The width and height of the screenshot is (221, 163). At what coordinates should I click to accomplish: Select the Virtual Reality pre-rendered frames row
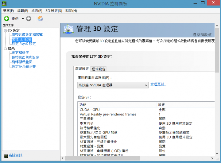(x=146, y=114)
